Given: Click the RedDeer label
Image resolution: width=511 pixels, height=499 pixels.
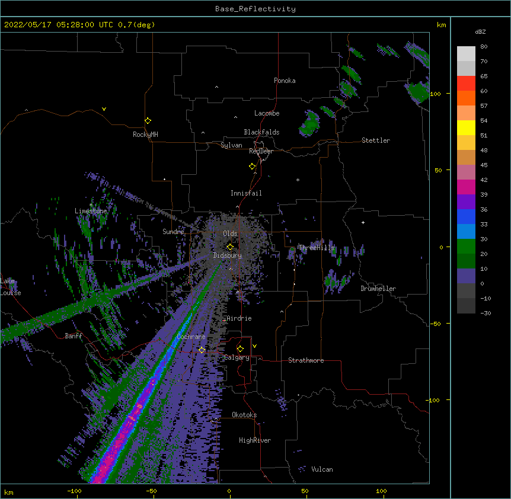Looking at the screenshot, I should click(261, 151).
